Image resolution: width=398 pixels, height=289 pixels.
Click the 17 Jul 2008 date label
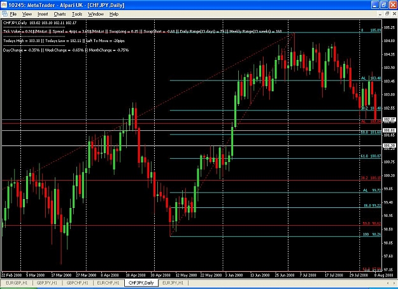point(334,275)
